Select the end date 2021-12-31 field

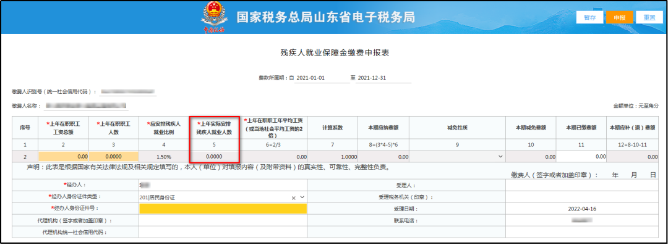point(383,78)
